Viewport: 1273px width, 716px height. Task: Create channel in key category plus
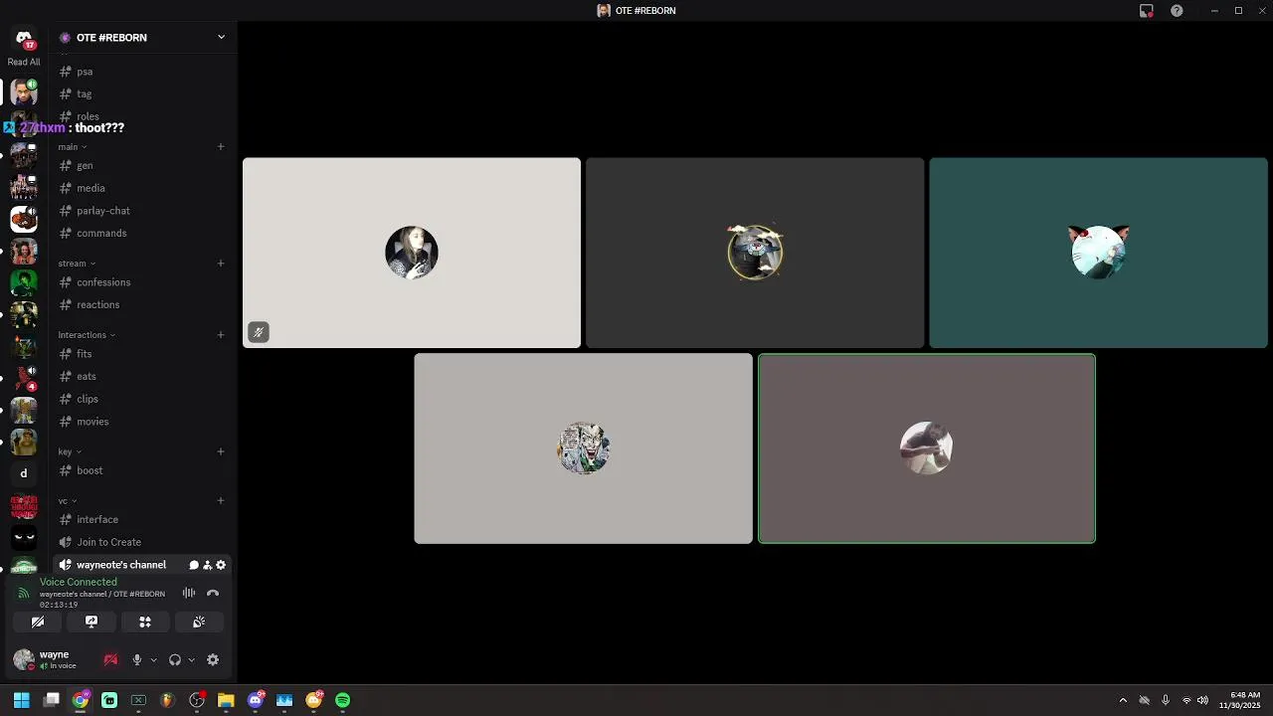(221, 451)
